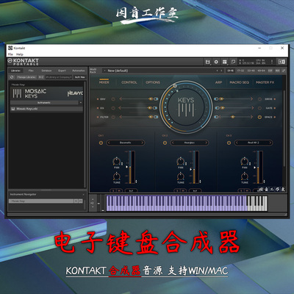Click the Mosaic Keys.nki instrument file icon
The height and width of the screenshot is (294, 294).
(x=13, y=109)
